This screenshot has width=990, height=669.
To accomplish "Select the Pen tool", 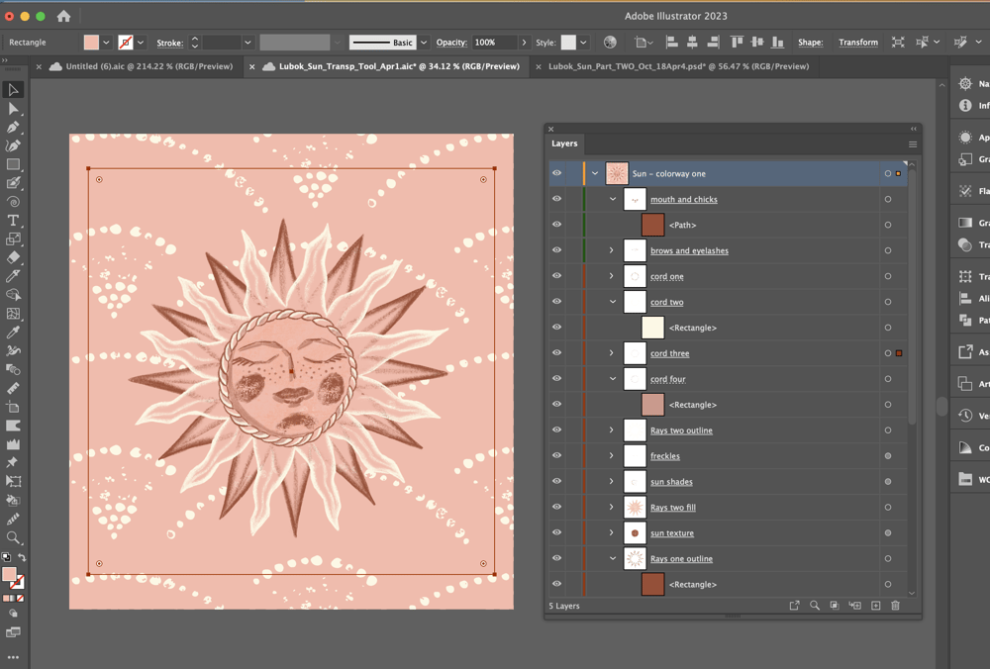I will tap(13, 127).
